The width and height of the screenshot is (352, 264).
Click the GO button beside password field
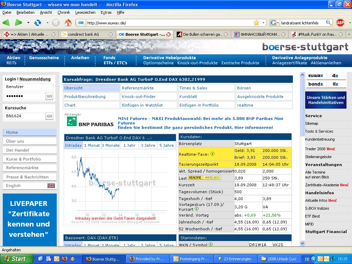pos(49,96)
